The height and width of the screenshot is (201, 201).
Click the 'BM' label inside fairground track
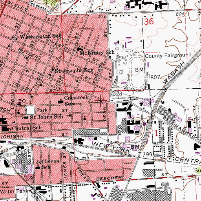[139, 70]
